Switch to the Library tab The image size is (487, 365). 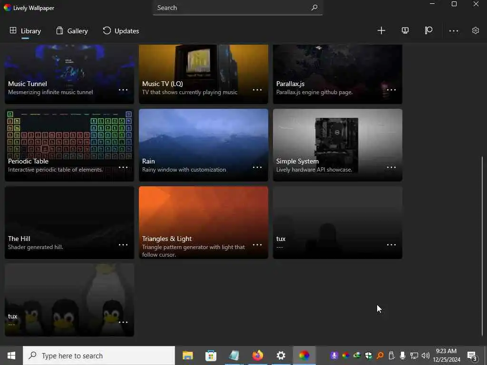click(x=25, y=31)
